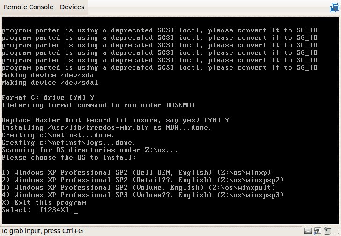Click the hard disk status icon

click(308, 231)
